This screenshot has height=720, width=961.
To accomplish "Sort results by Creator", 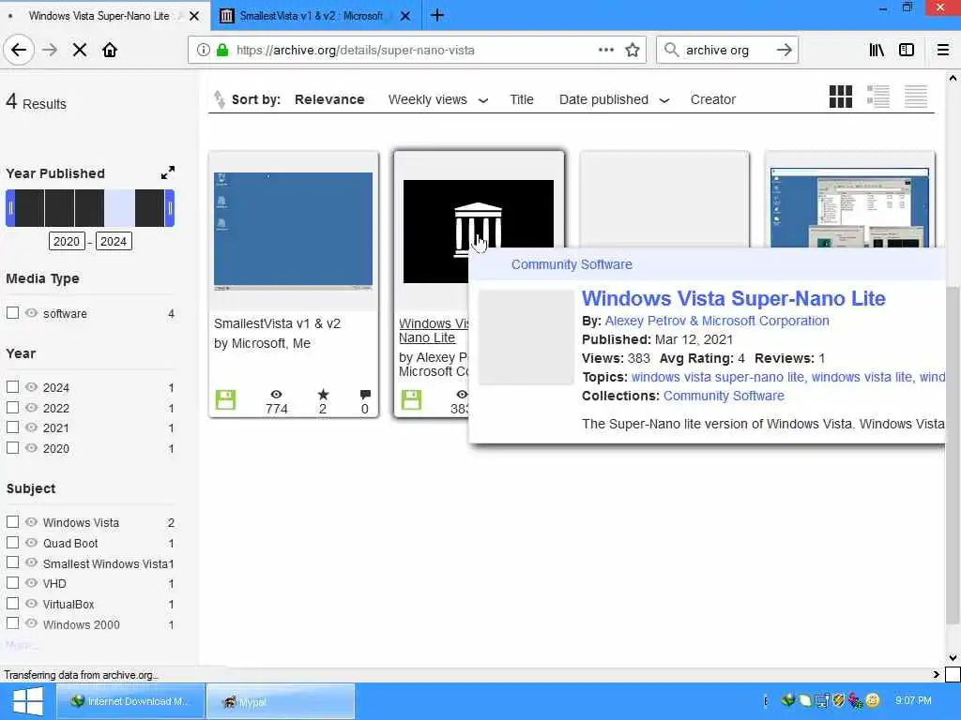I will pos(713,99).
